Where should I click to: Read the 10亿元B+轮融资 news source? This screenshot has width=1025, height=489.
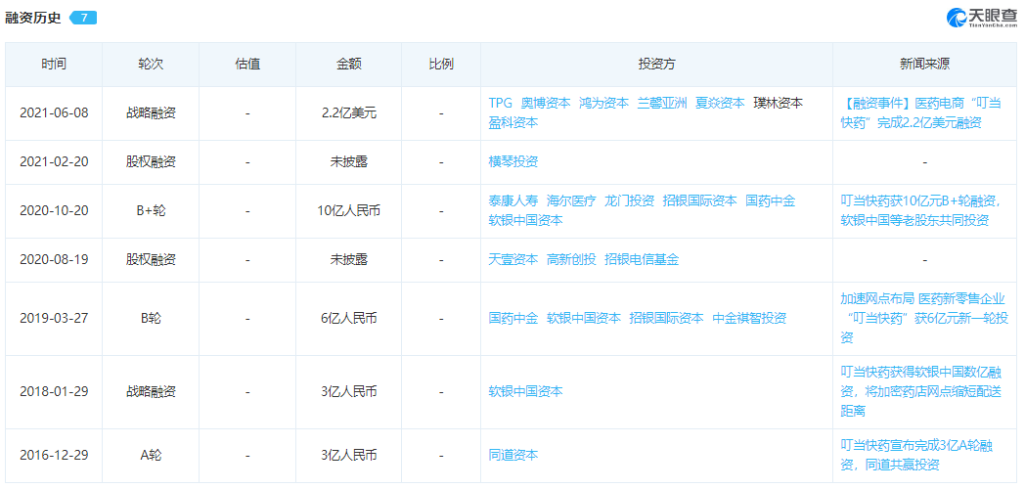922,210
